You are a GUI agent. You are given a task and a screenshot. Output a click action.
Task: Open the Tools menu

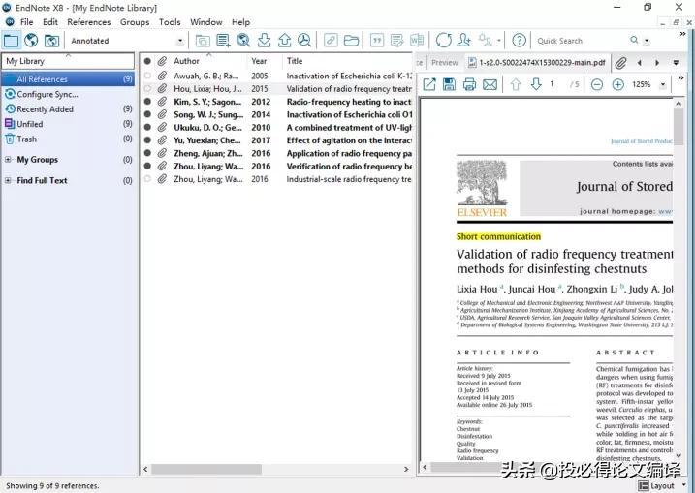point(170,22)
